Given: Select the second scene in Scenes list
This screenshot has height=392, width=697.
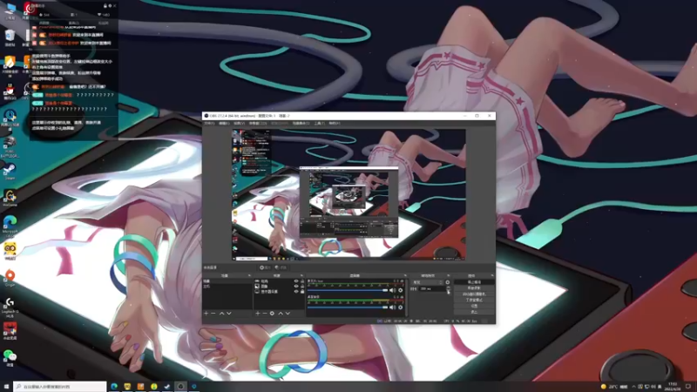Looking at the screenshot, I should pyautogui.click(x=227, y=287).
